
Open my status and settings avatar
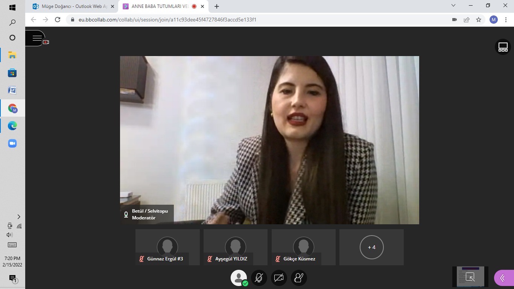[239, 278]
